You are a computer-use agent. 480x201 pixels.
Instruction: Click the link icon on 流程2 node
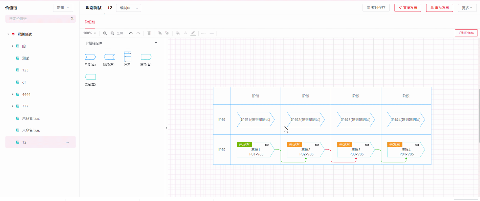pyautogui.click(x=317, y=145)
